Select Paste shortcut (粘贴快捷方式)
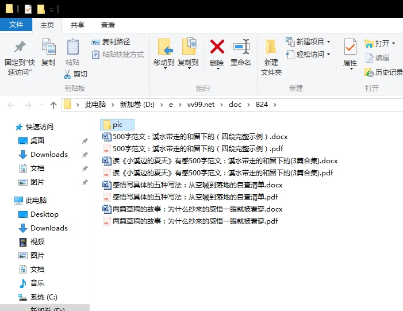The height and width of the screenshot is (311, 403). pos(118,55)
